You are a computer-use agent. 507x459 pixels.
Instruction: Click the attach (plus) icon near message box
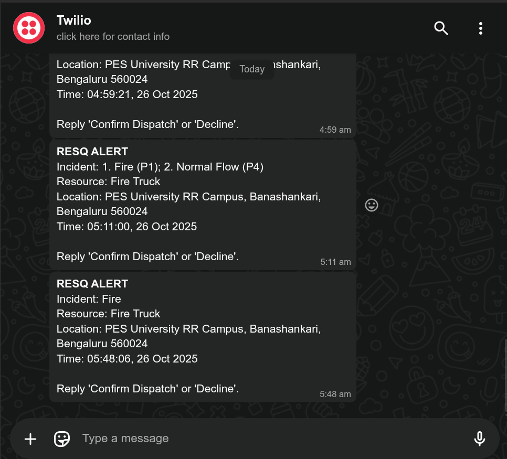click(x=30, y=439)
